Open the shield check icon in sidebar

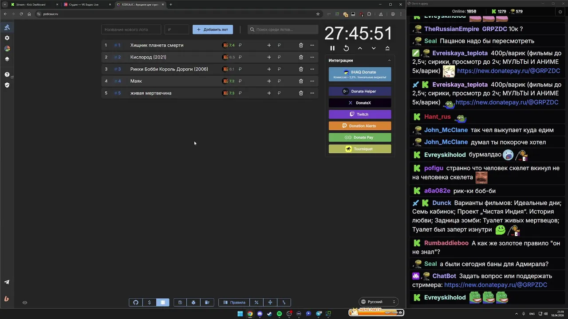point(7,85)
